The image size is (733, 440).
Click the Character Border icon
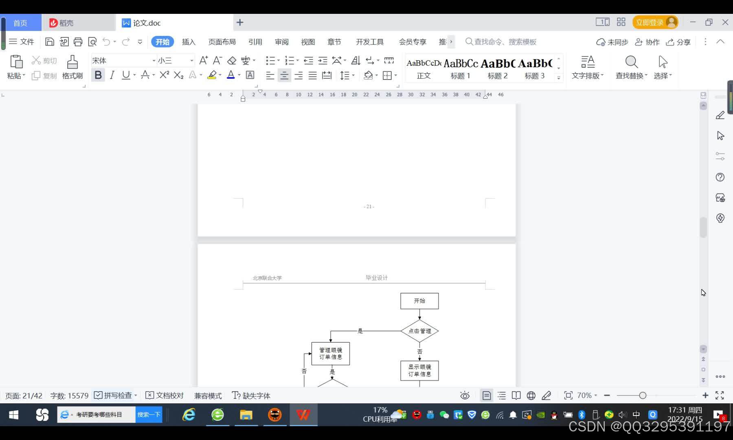pos(250,75)
